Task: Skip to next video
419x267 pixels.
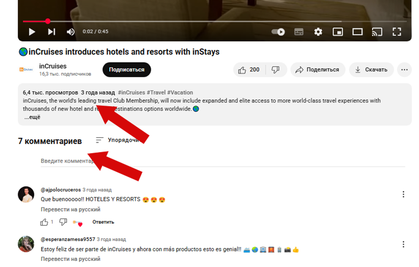Action: click(52, 32)
